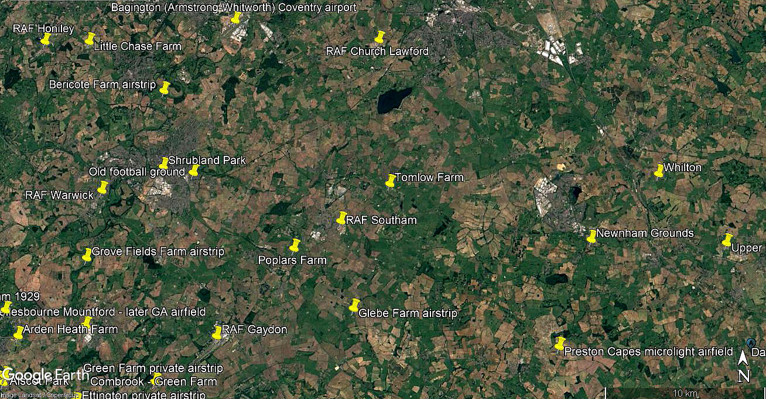Click the RAF Church Lawford pin marker
The image size is (766, 399).
click(x=380, y=37)
